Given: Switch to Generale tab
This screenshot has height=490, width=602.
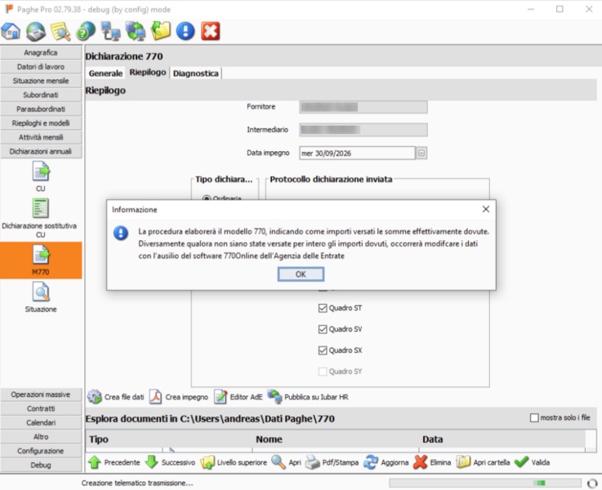Looking at the screenshot, I should point(105,73).
